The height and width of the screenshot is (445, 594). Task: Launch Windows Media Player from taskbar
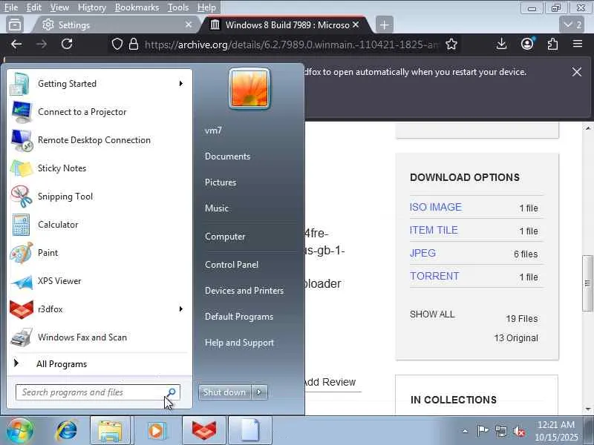157,431
